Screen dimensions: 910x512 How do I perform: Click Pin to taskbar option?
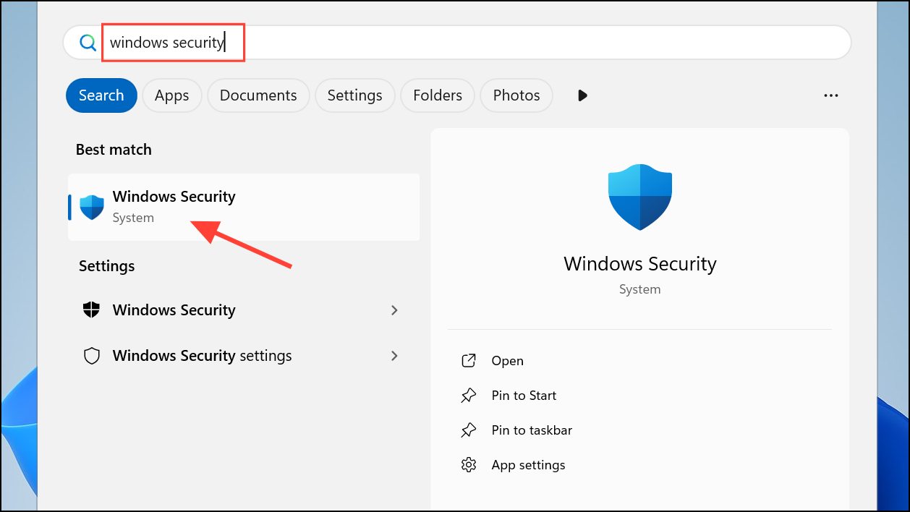tap(532, 430)
